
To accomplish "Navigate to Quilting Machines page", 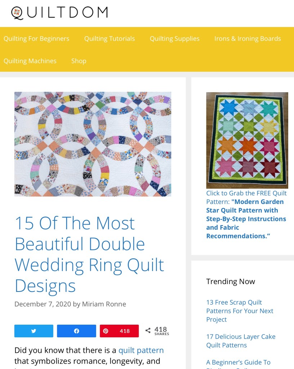I will tap(30, 61).
